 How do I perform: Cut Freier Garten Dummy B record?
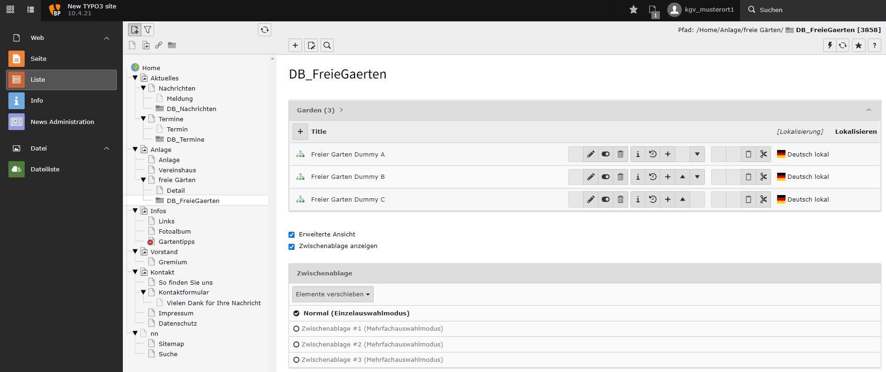point(763,177)
